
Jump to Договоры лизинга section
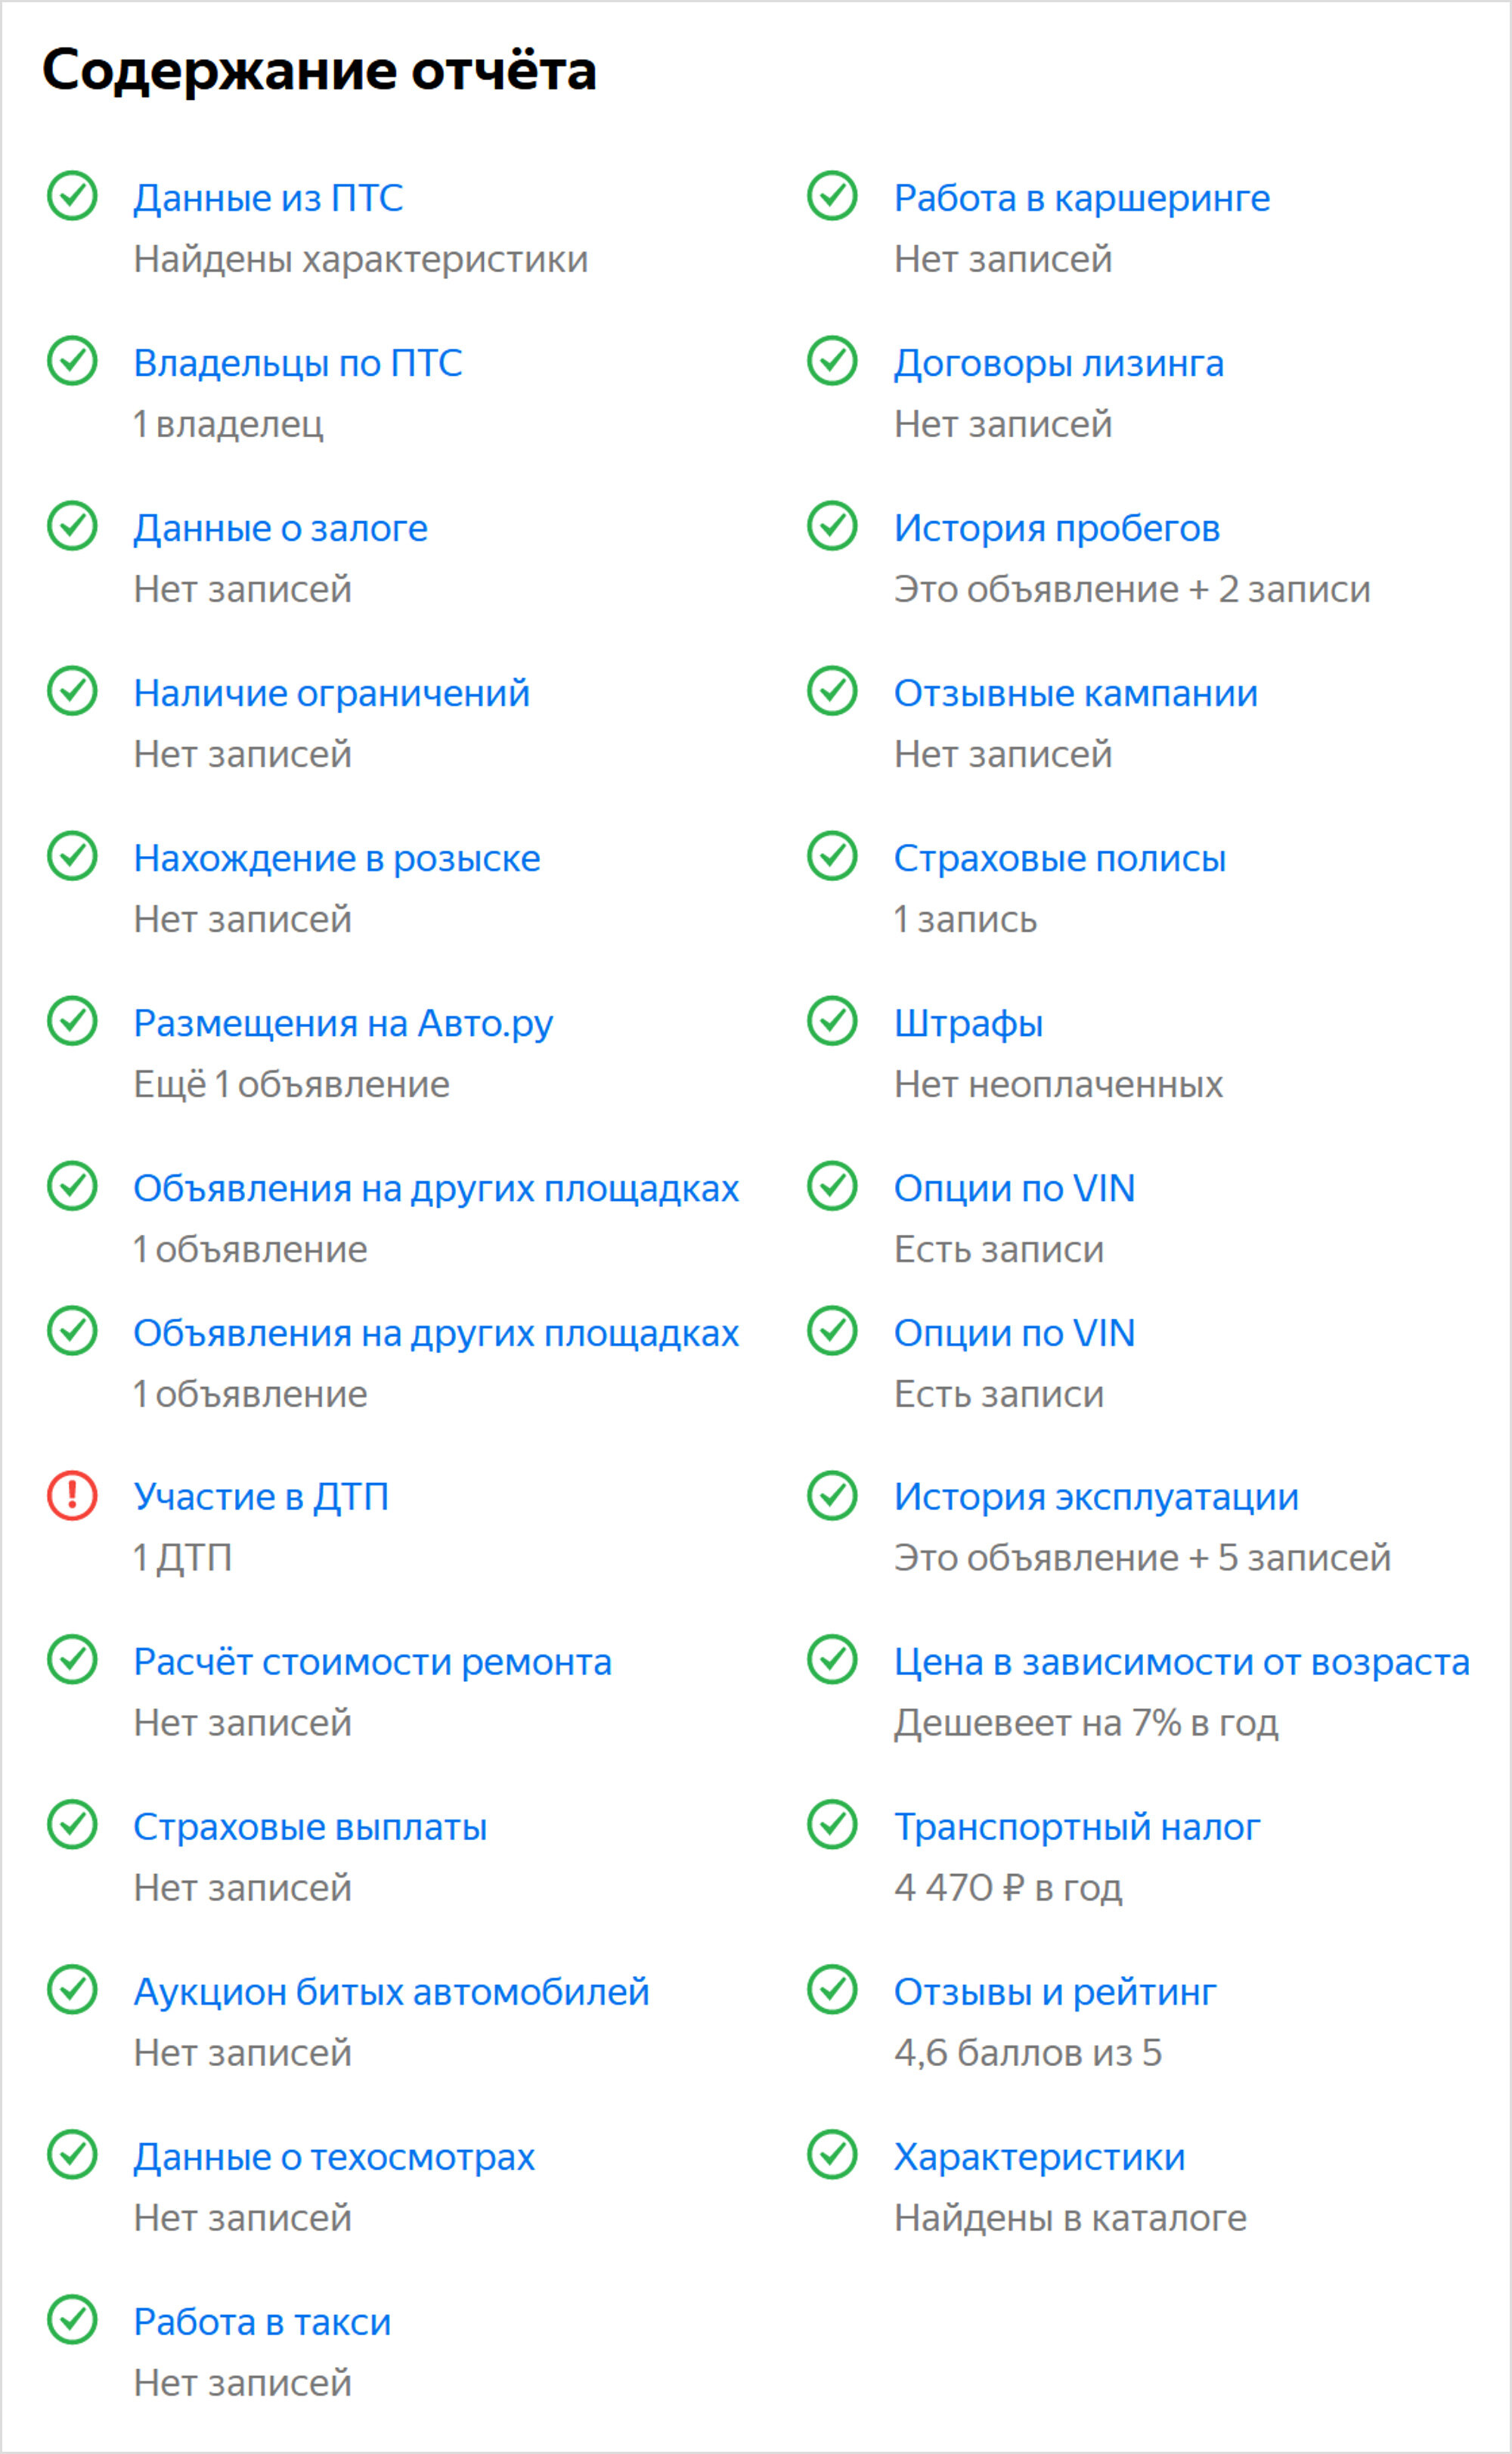[x=1059, y=363]
